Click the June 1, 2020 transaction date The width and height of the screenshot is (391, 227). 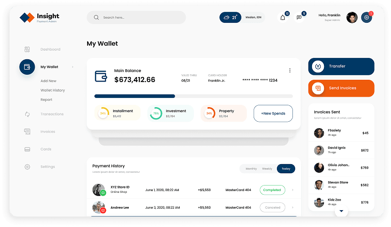tap(162, 190)
